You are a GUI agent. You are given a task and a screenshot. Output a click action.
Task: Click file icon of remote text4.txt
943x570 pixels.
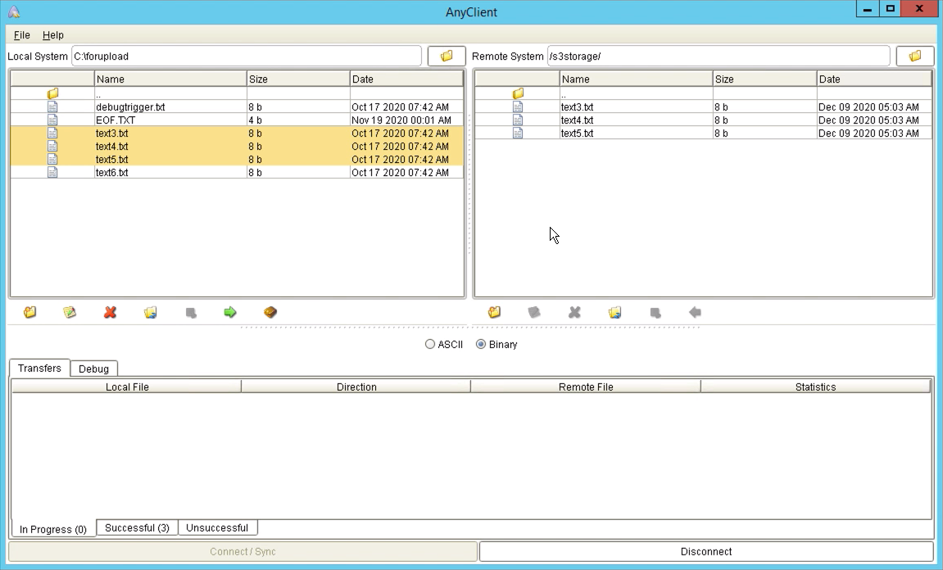click(518, 120)
